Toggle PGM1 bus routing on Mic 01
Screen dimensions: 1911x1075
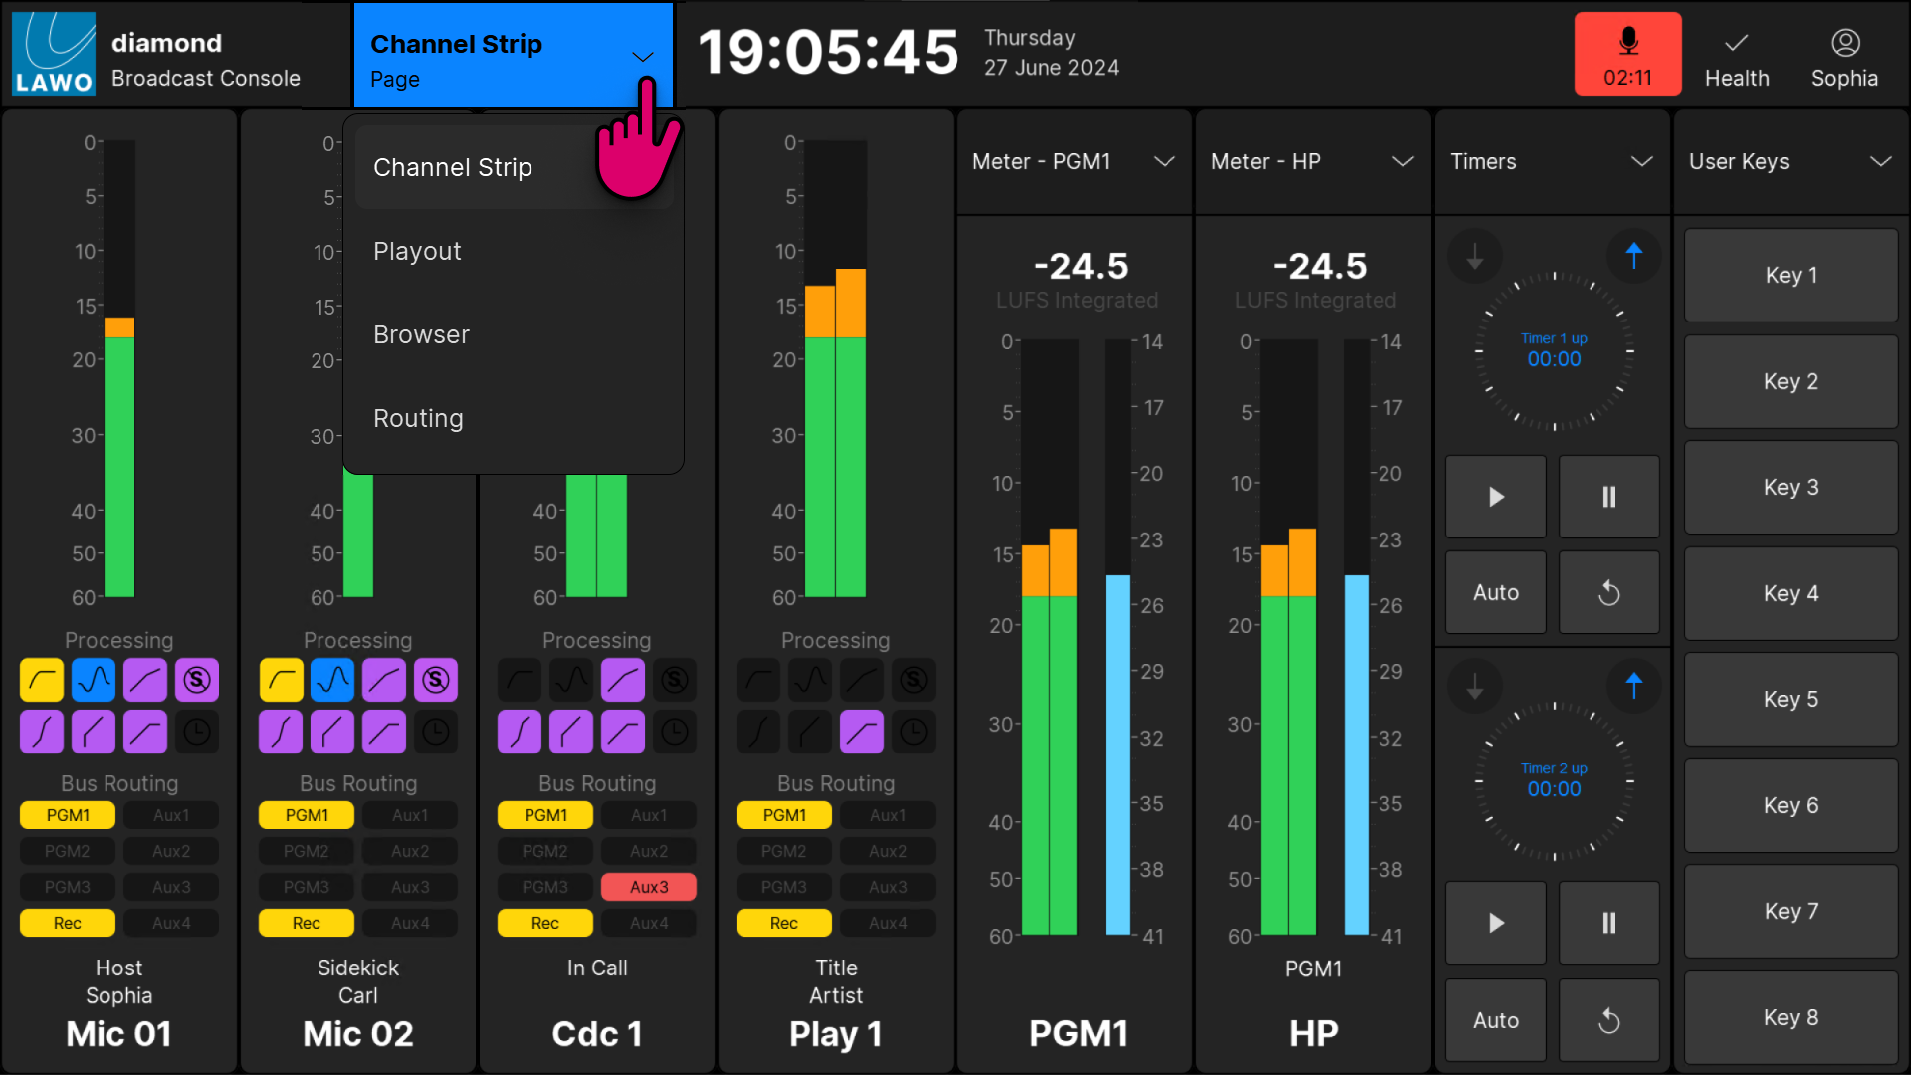pos(68,815)
